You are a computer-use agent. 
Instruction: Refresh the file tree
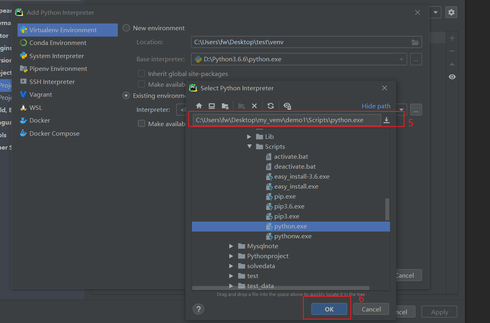(x=271, y=106)
